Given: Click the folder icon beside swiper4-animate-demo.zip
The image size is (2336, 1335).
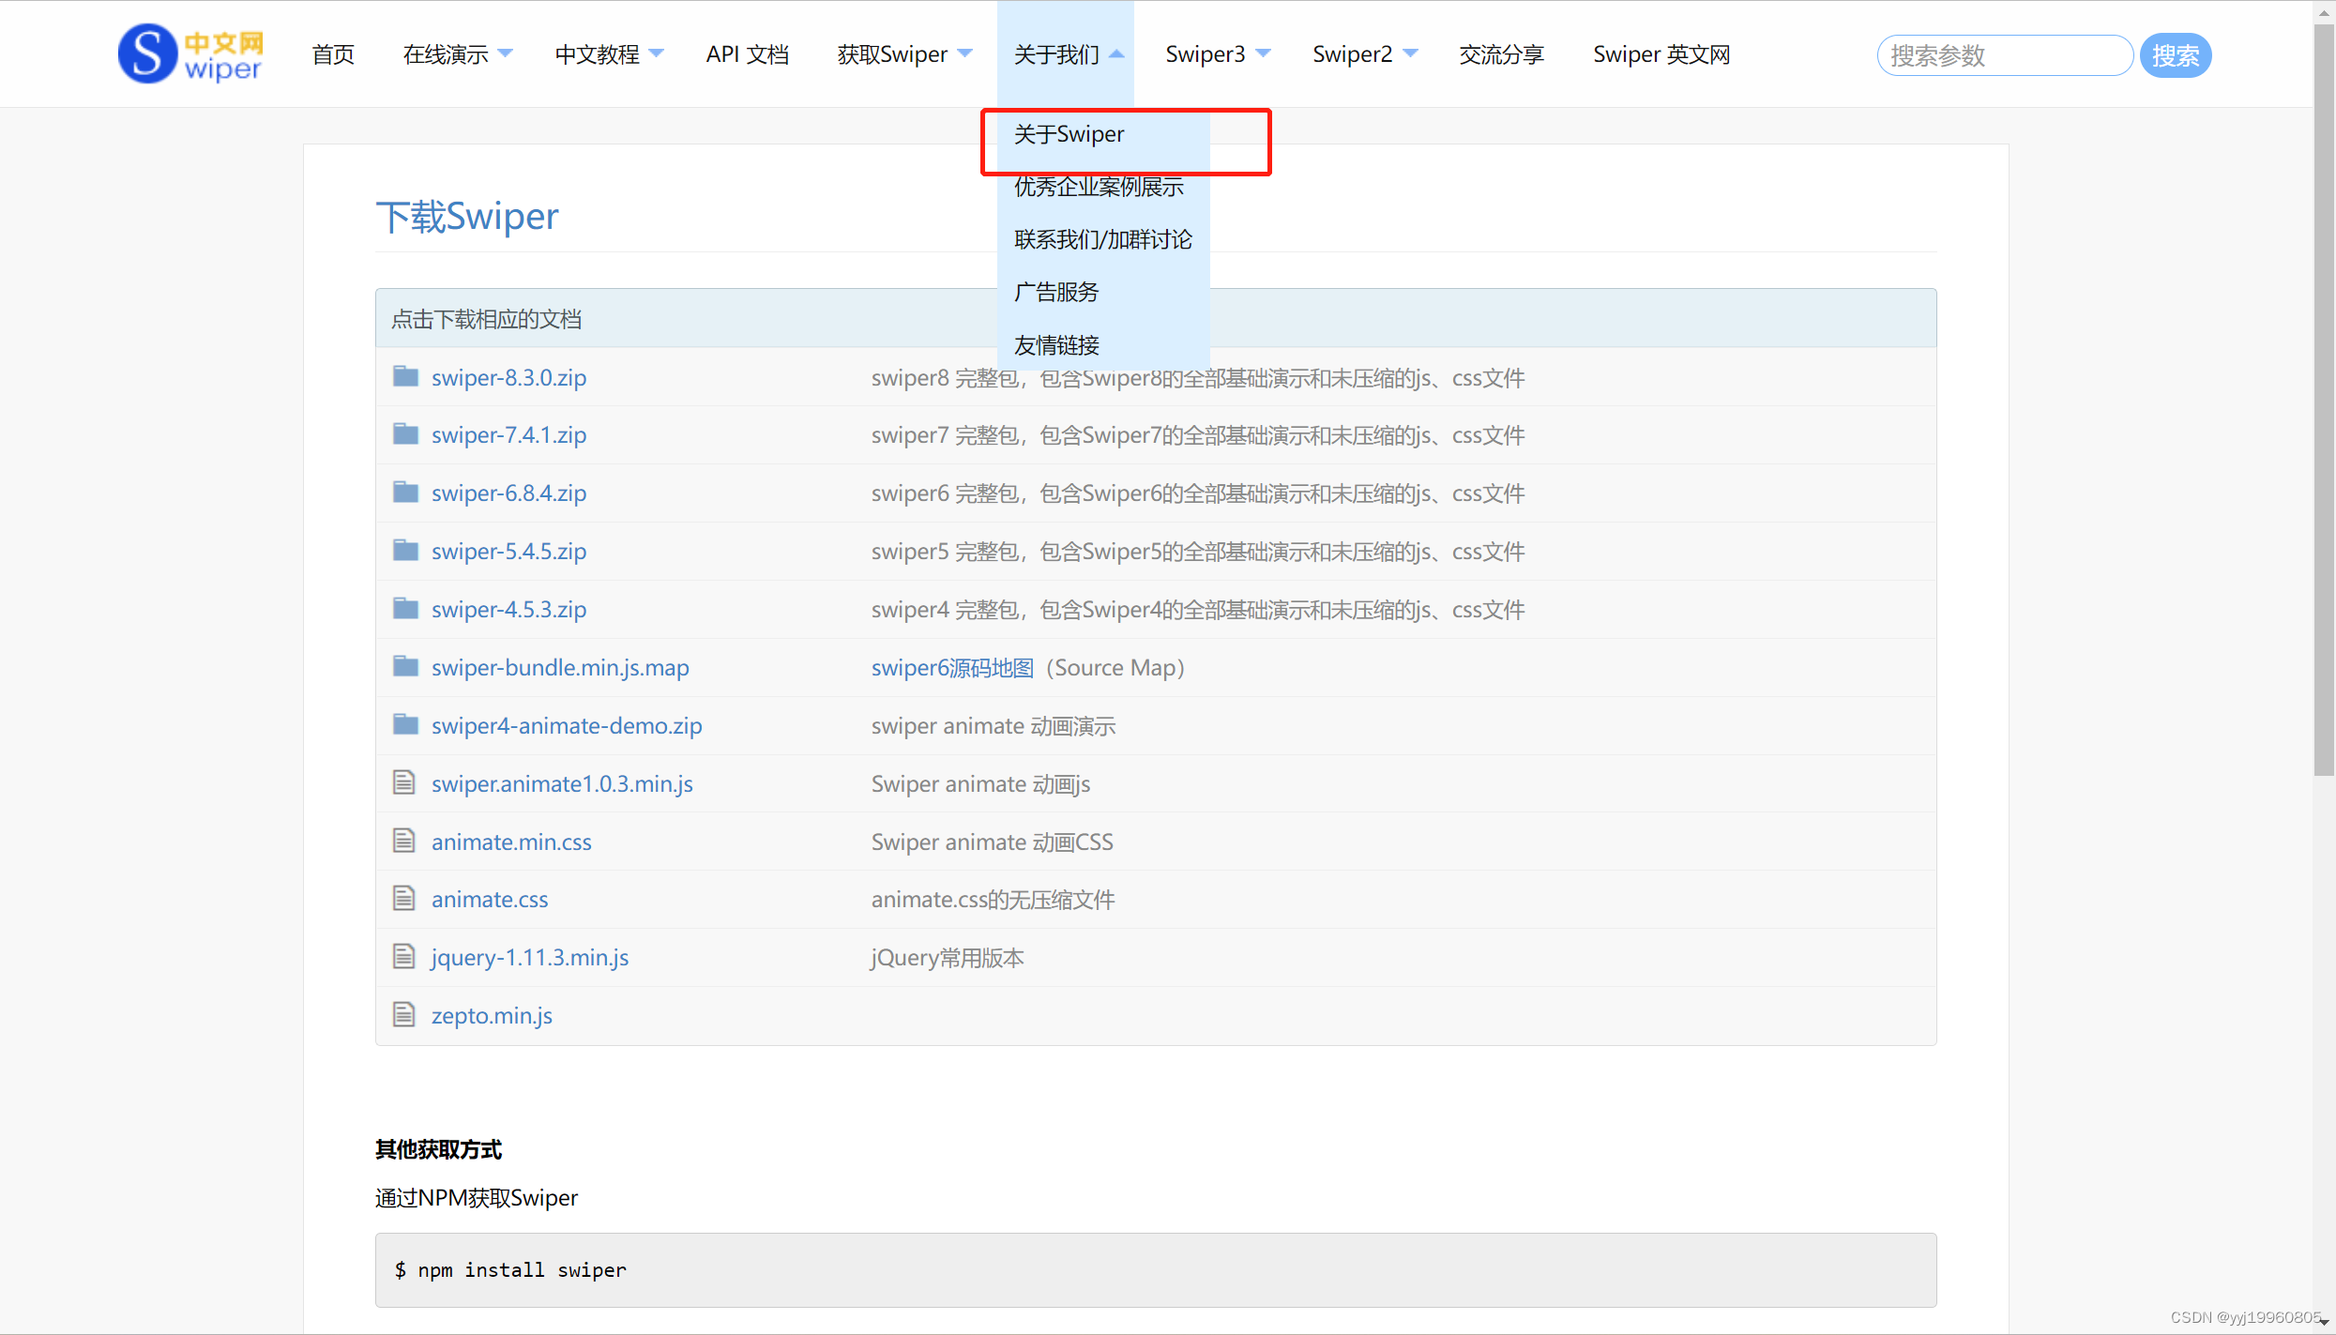Looking at the screenshot, I should 406,723.
